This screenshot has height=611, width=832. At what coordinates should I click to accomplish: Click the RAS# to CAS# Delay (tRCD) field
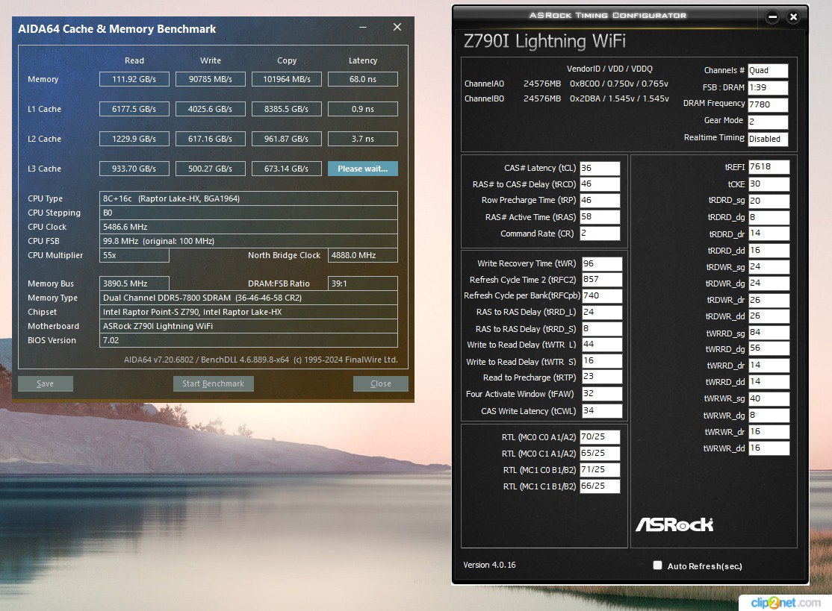point(600,184)
